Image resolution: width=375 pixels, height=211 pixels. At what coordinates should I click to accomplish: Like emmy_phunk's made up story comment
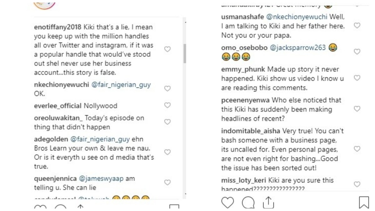pos(357,78)
